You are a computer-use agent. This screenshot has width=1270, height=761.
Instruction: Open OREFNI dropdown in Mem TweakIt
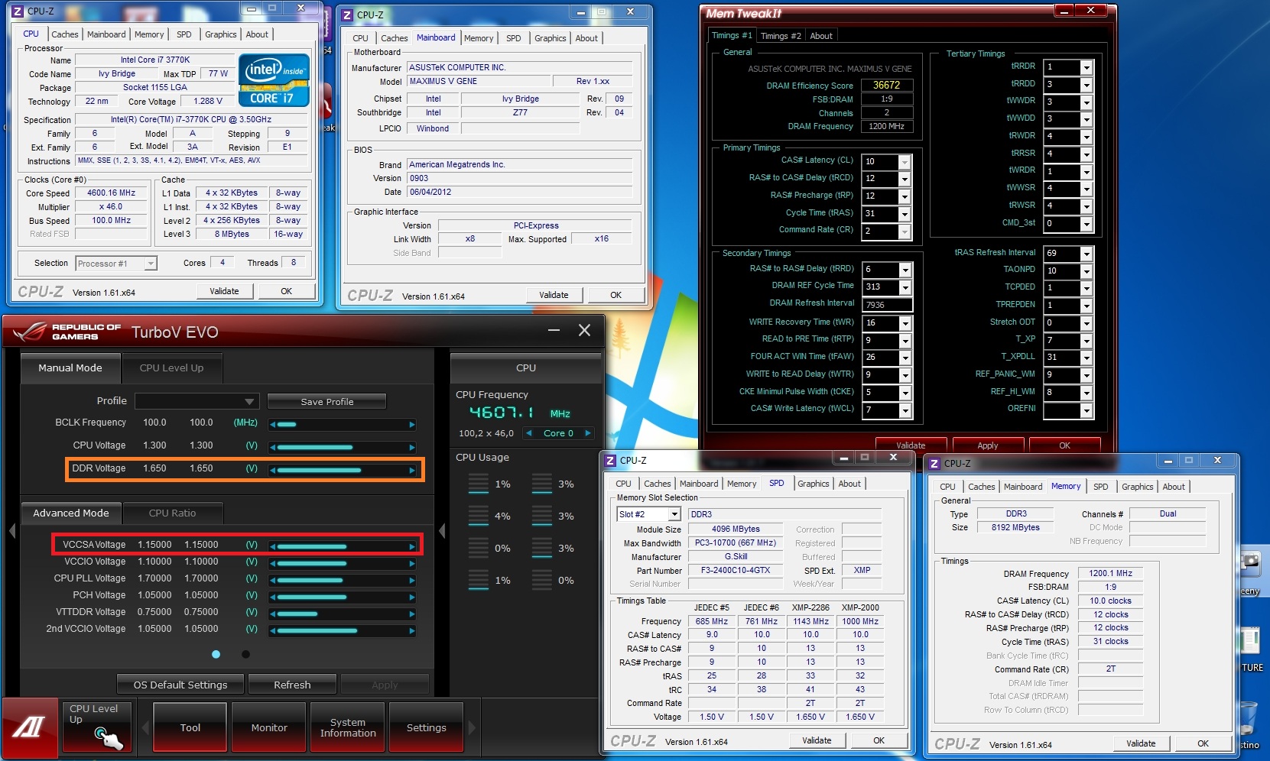click(1086, 410)
